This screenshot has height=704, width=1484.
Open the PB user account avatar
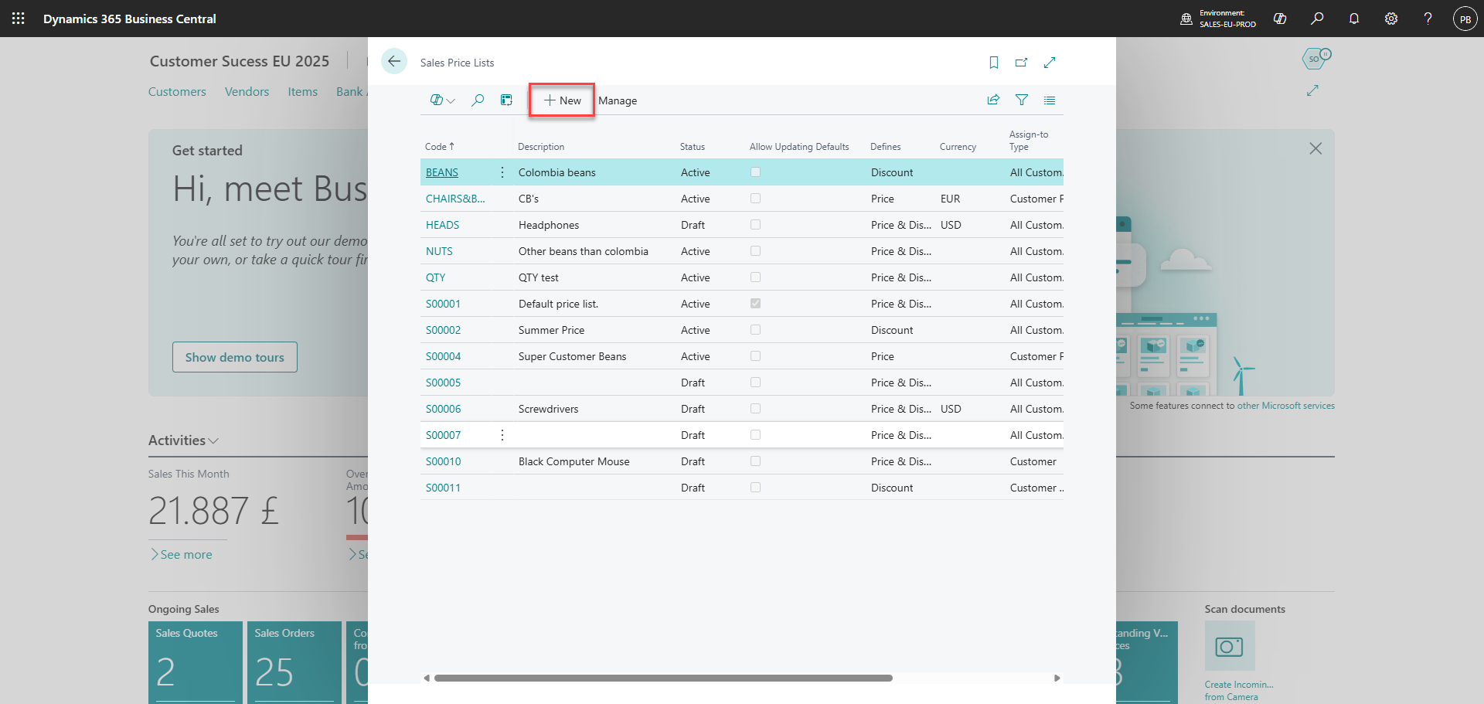pos(1465,19)
